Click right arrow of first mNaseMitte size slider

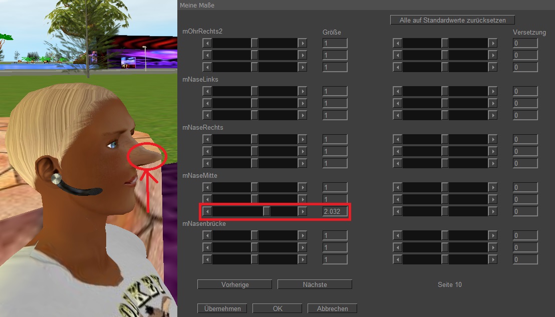click(x=302, y=187)
